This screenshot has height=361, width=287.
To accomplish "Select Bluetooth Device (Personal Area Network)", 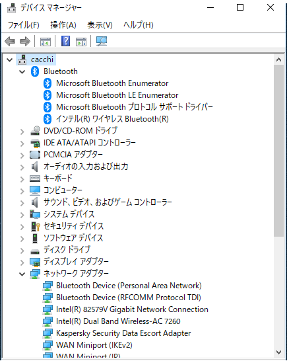I will coord(129,286).
